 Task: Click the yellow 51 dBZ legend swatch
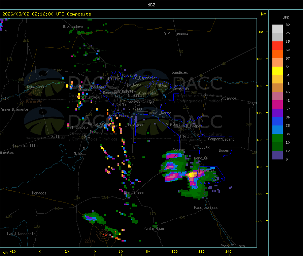(277, 71)
